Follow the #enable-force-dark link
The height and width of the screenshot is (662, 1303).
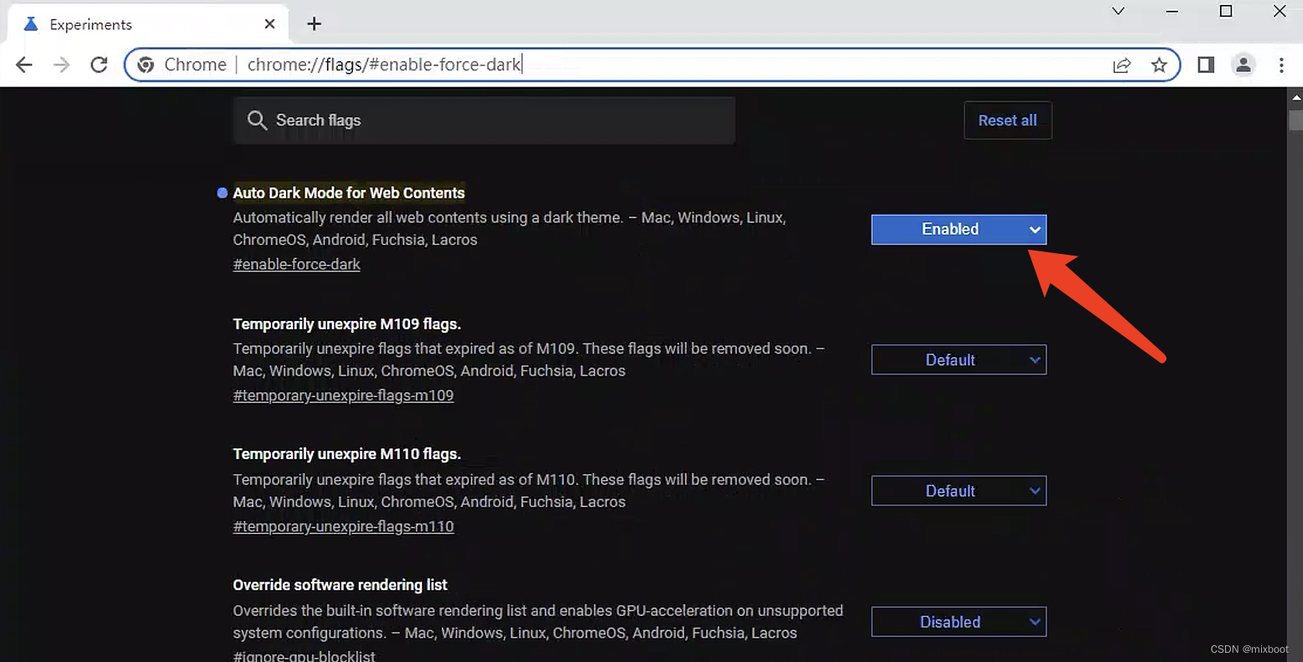pos(297,264)
